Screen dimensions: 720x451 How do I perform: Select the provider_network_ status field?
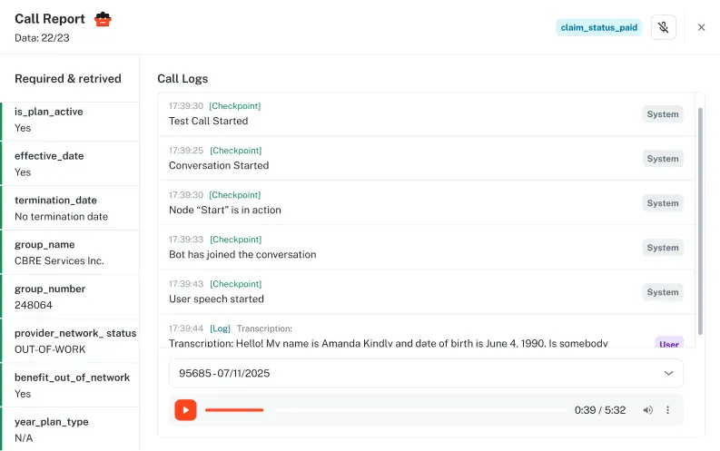(x=70, y=341)
